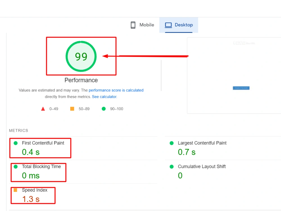Click the First Contentful Paint label
Viewport: 281px width, 211px height.
click(43, 143)
